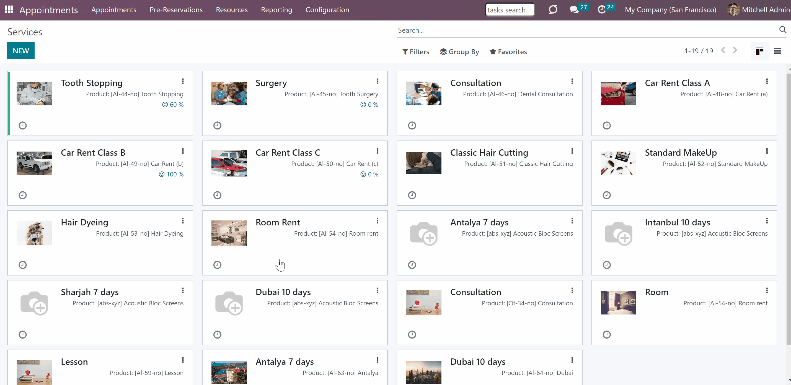Open the Configuration menu
Viewport: 791px width, 385px height.
[x=327, y=10]
